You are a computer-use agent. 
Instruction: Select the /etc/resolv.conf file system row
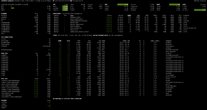tap(26, 93)
